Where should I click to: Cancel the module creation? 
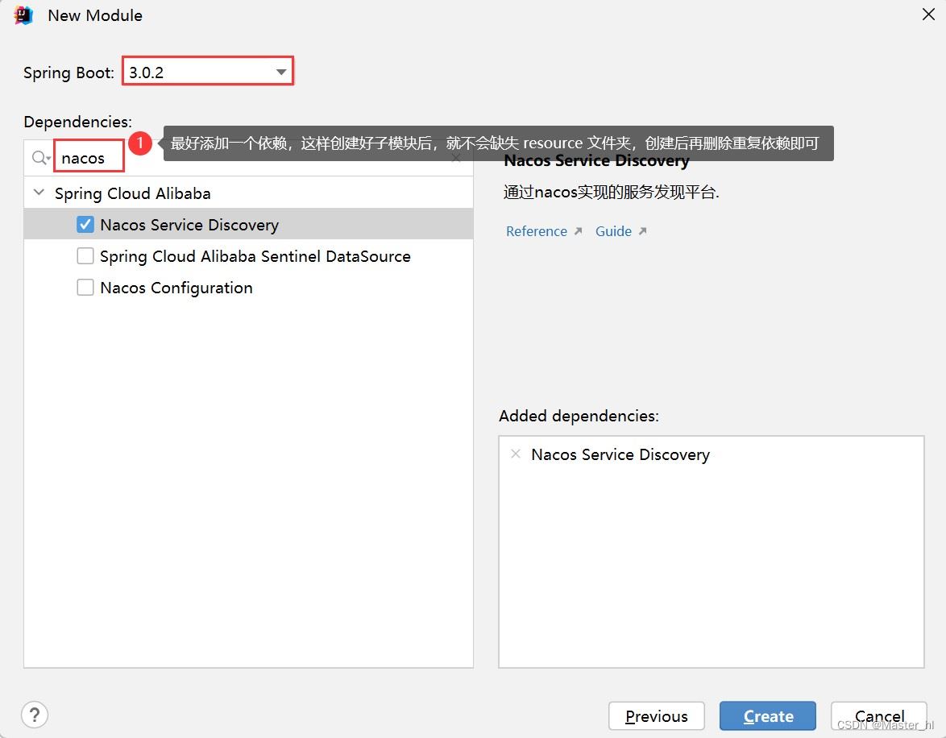click(878, 716)
